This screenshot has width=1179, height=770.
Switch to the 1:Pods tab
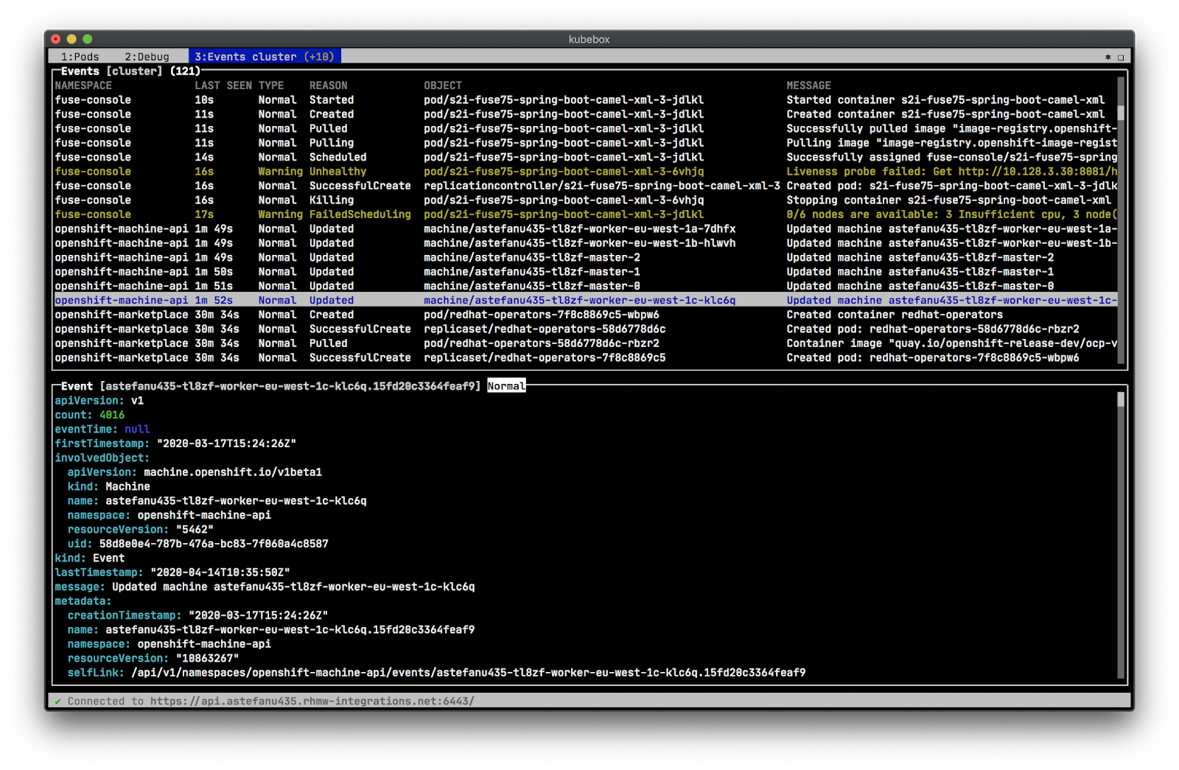(80, 57)
